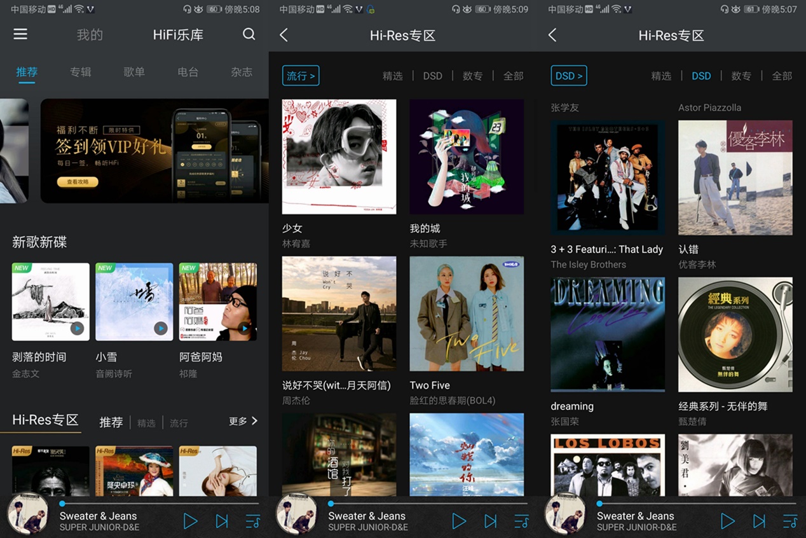
Task: Tap the 查看攻略 button on the VIP banner
Action: click(x=78, y=182)
